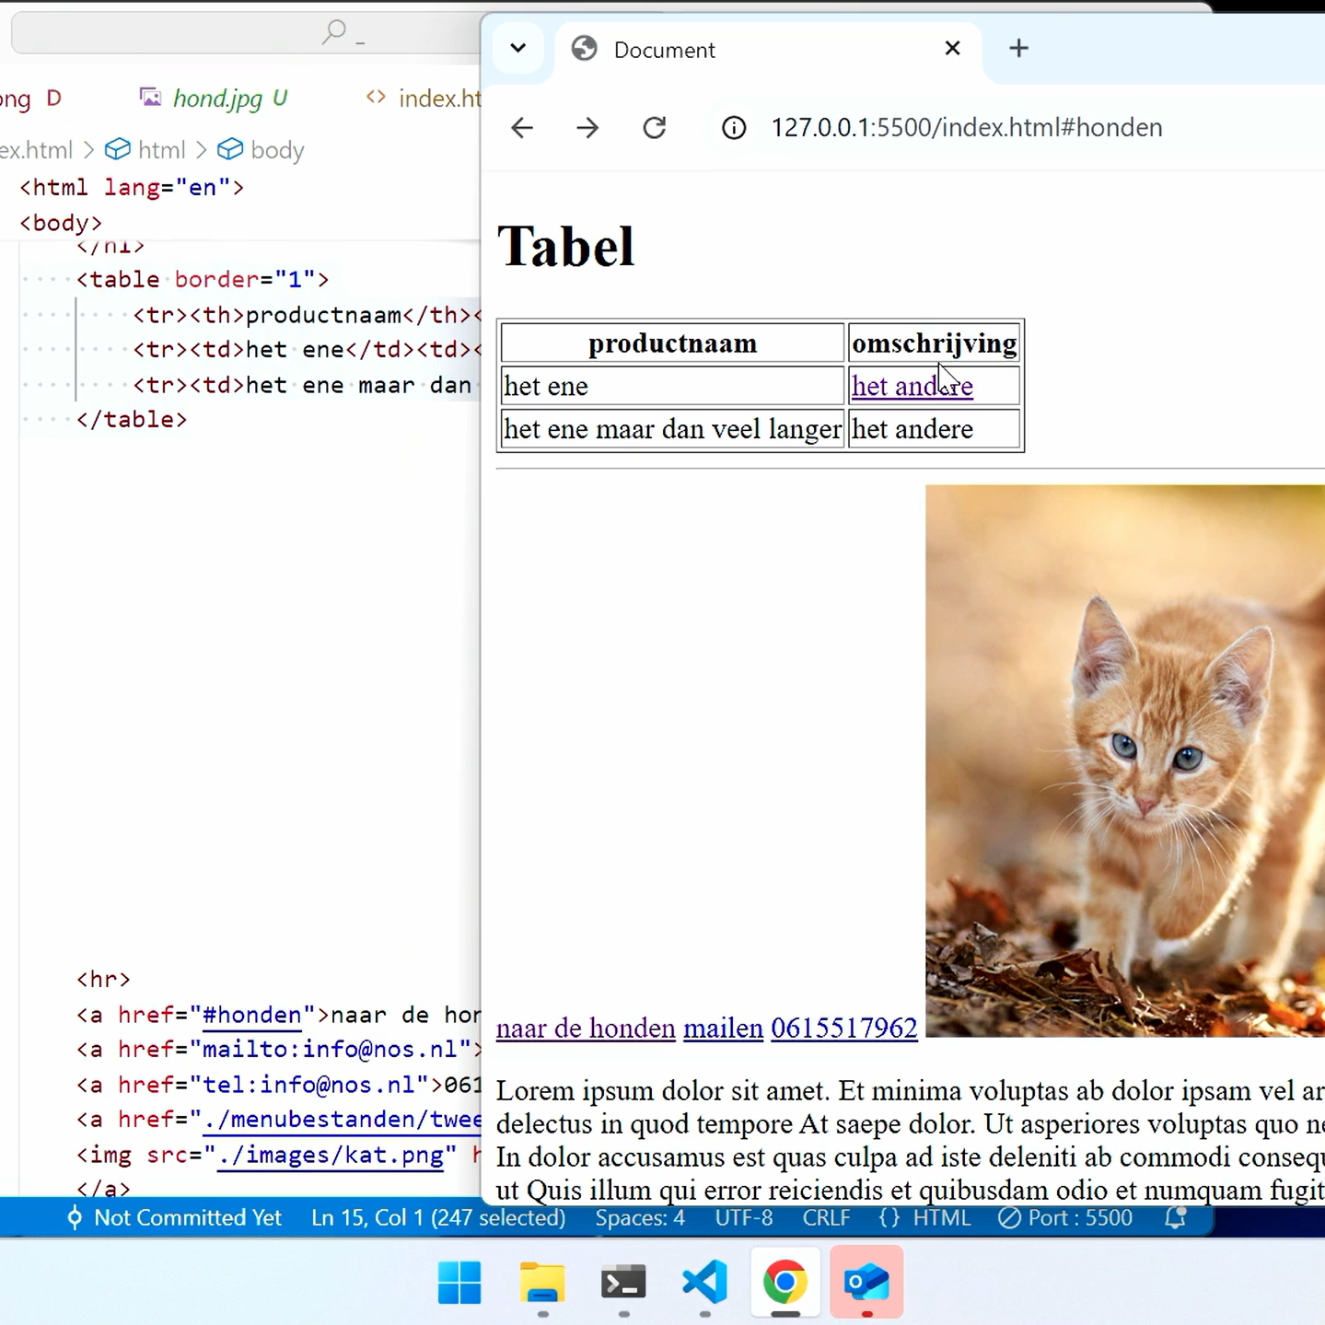Open a new browser tab

(x=1018, y=49)
